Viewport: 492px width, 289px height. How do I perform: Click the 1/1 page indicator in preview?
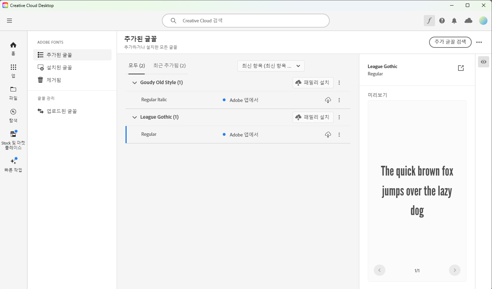coord(417,271)
